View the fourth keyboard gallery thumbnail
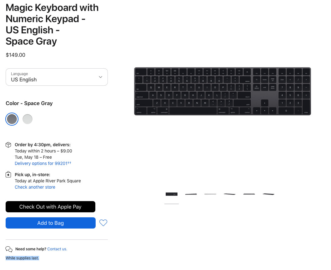This screenshot has width=331, height=270. 230,194
